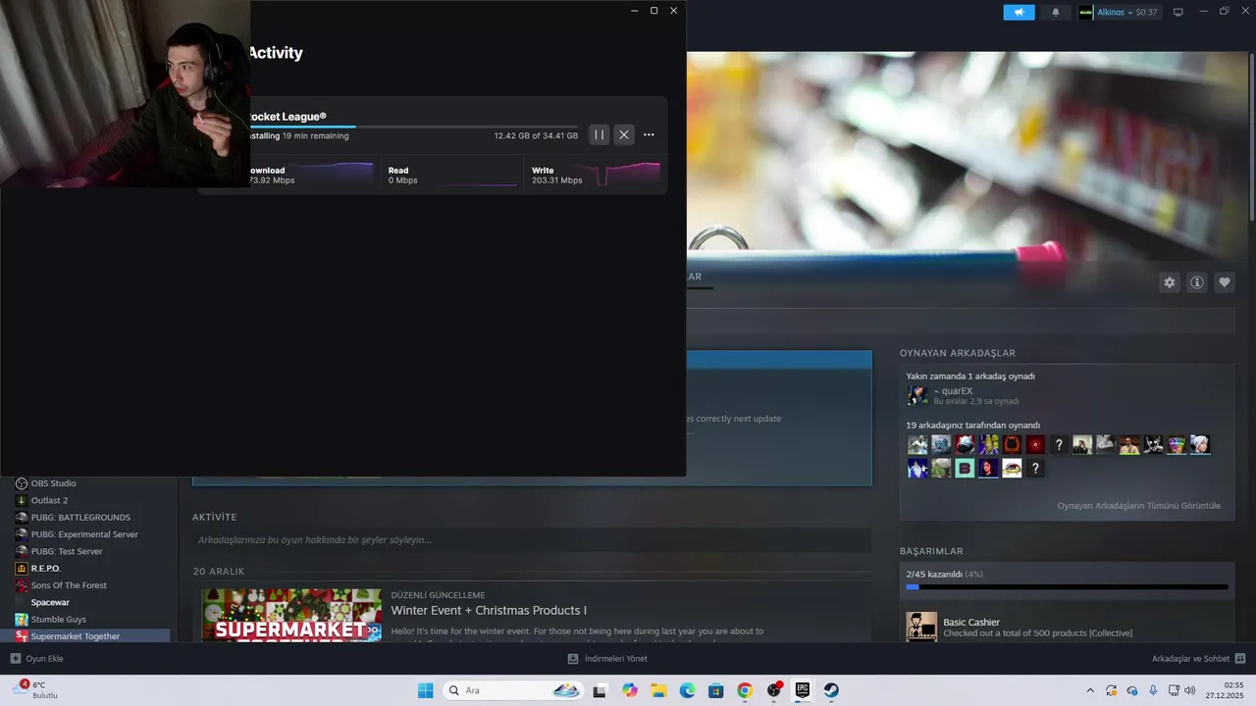
Task: Show game info icon on the library page
Action: 1197,282
